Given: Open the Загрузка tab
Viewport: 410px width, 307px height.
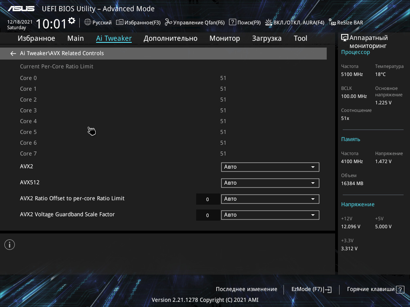Looking at the screenshot, I should pos(267,38).
